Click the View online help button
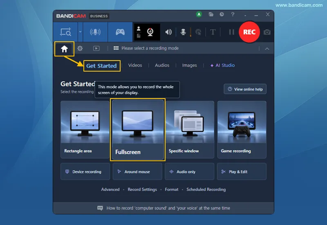This screenshot has width=327, height=225. click(245, 89)
